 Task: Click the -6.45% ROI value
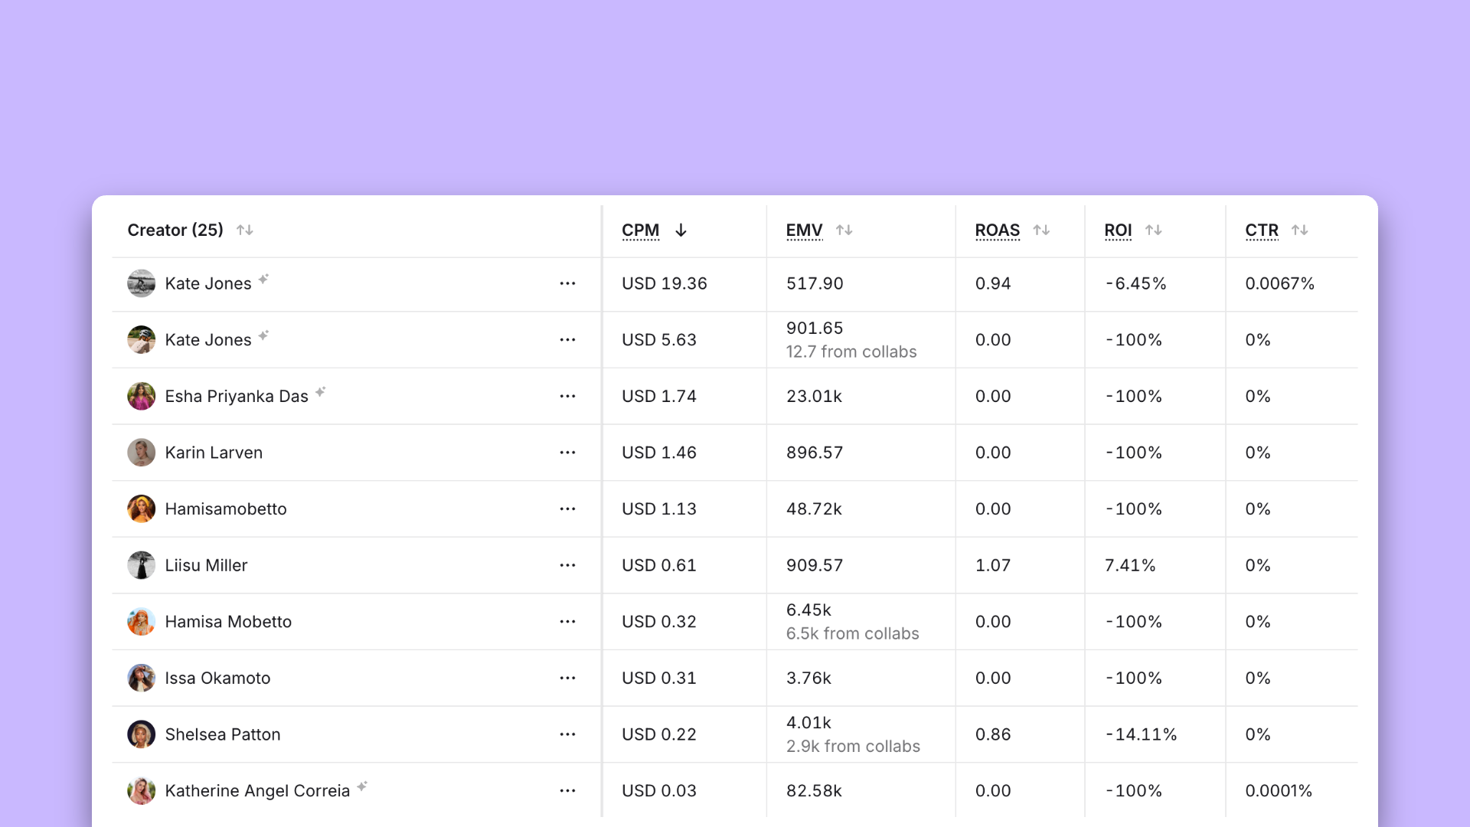click(1135, 283)
